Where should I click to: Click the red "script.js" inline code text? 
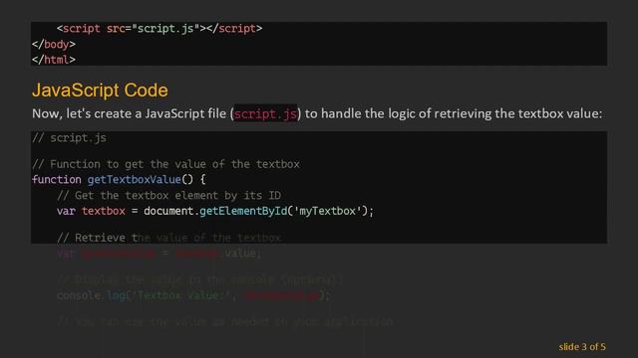click(x=265, y=113)
